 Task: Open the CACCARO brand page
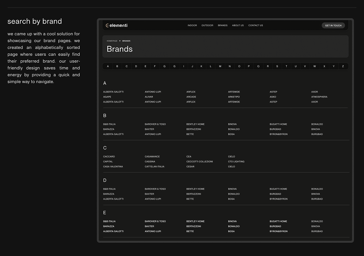[x=109, y=157]
